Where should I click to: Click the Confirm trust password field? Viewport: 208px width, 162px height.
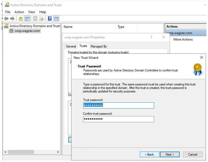[118, 119]
